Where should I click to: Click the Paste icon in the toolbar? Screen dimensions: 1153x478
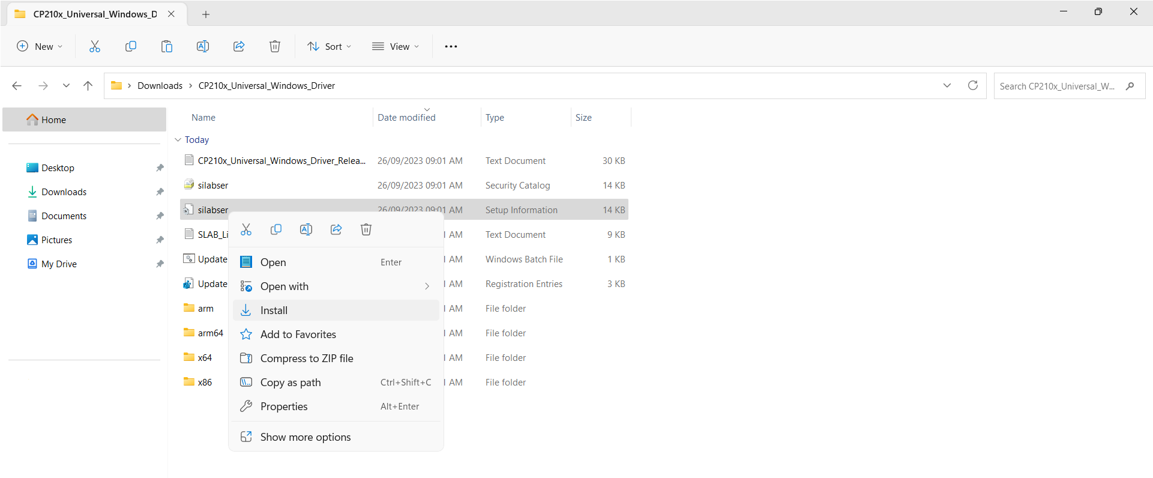167,46
